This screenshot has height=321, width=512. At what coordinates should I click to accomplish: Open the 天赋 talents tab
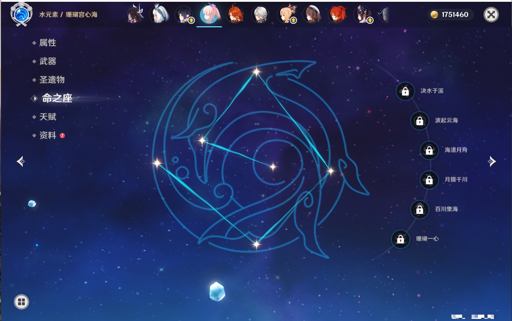coord(48,117)
